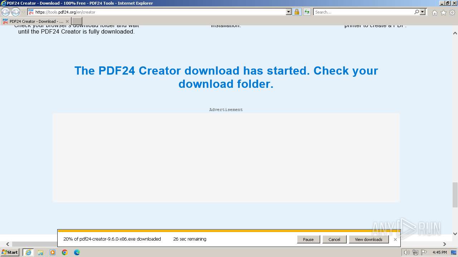
Task: Click inside the Search box
Action: coord(363,12)
